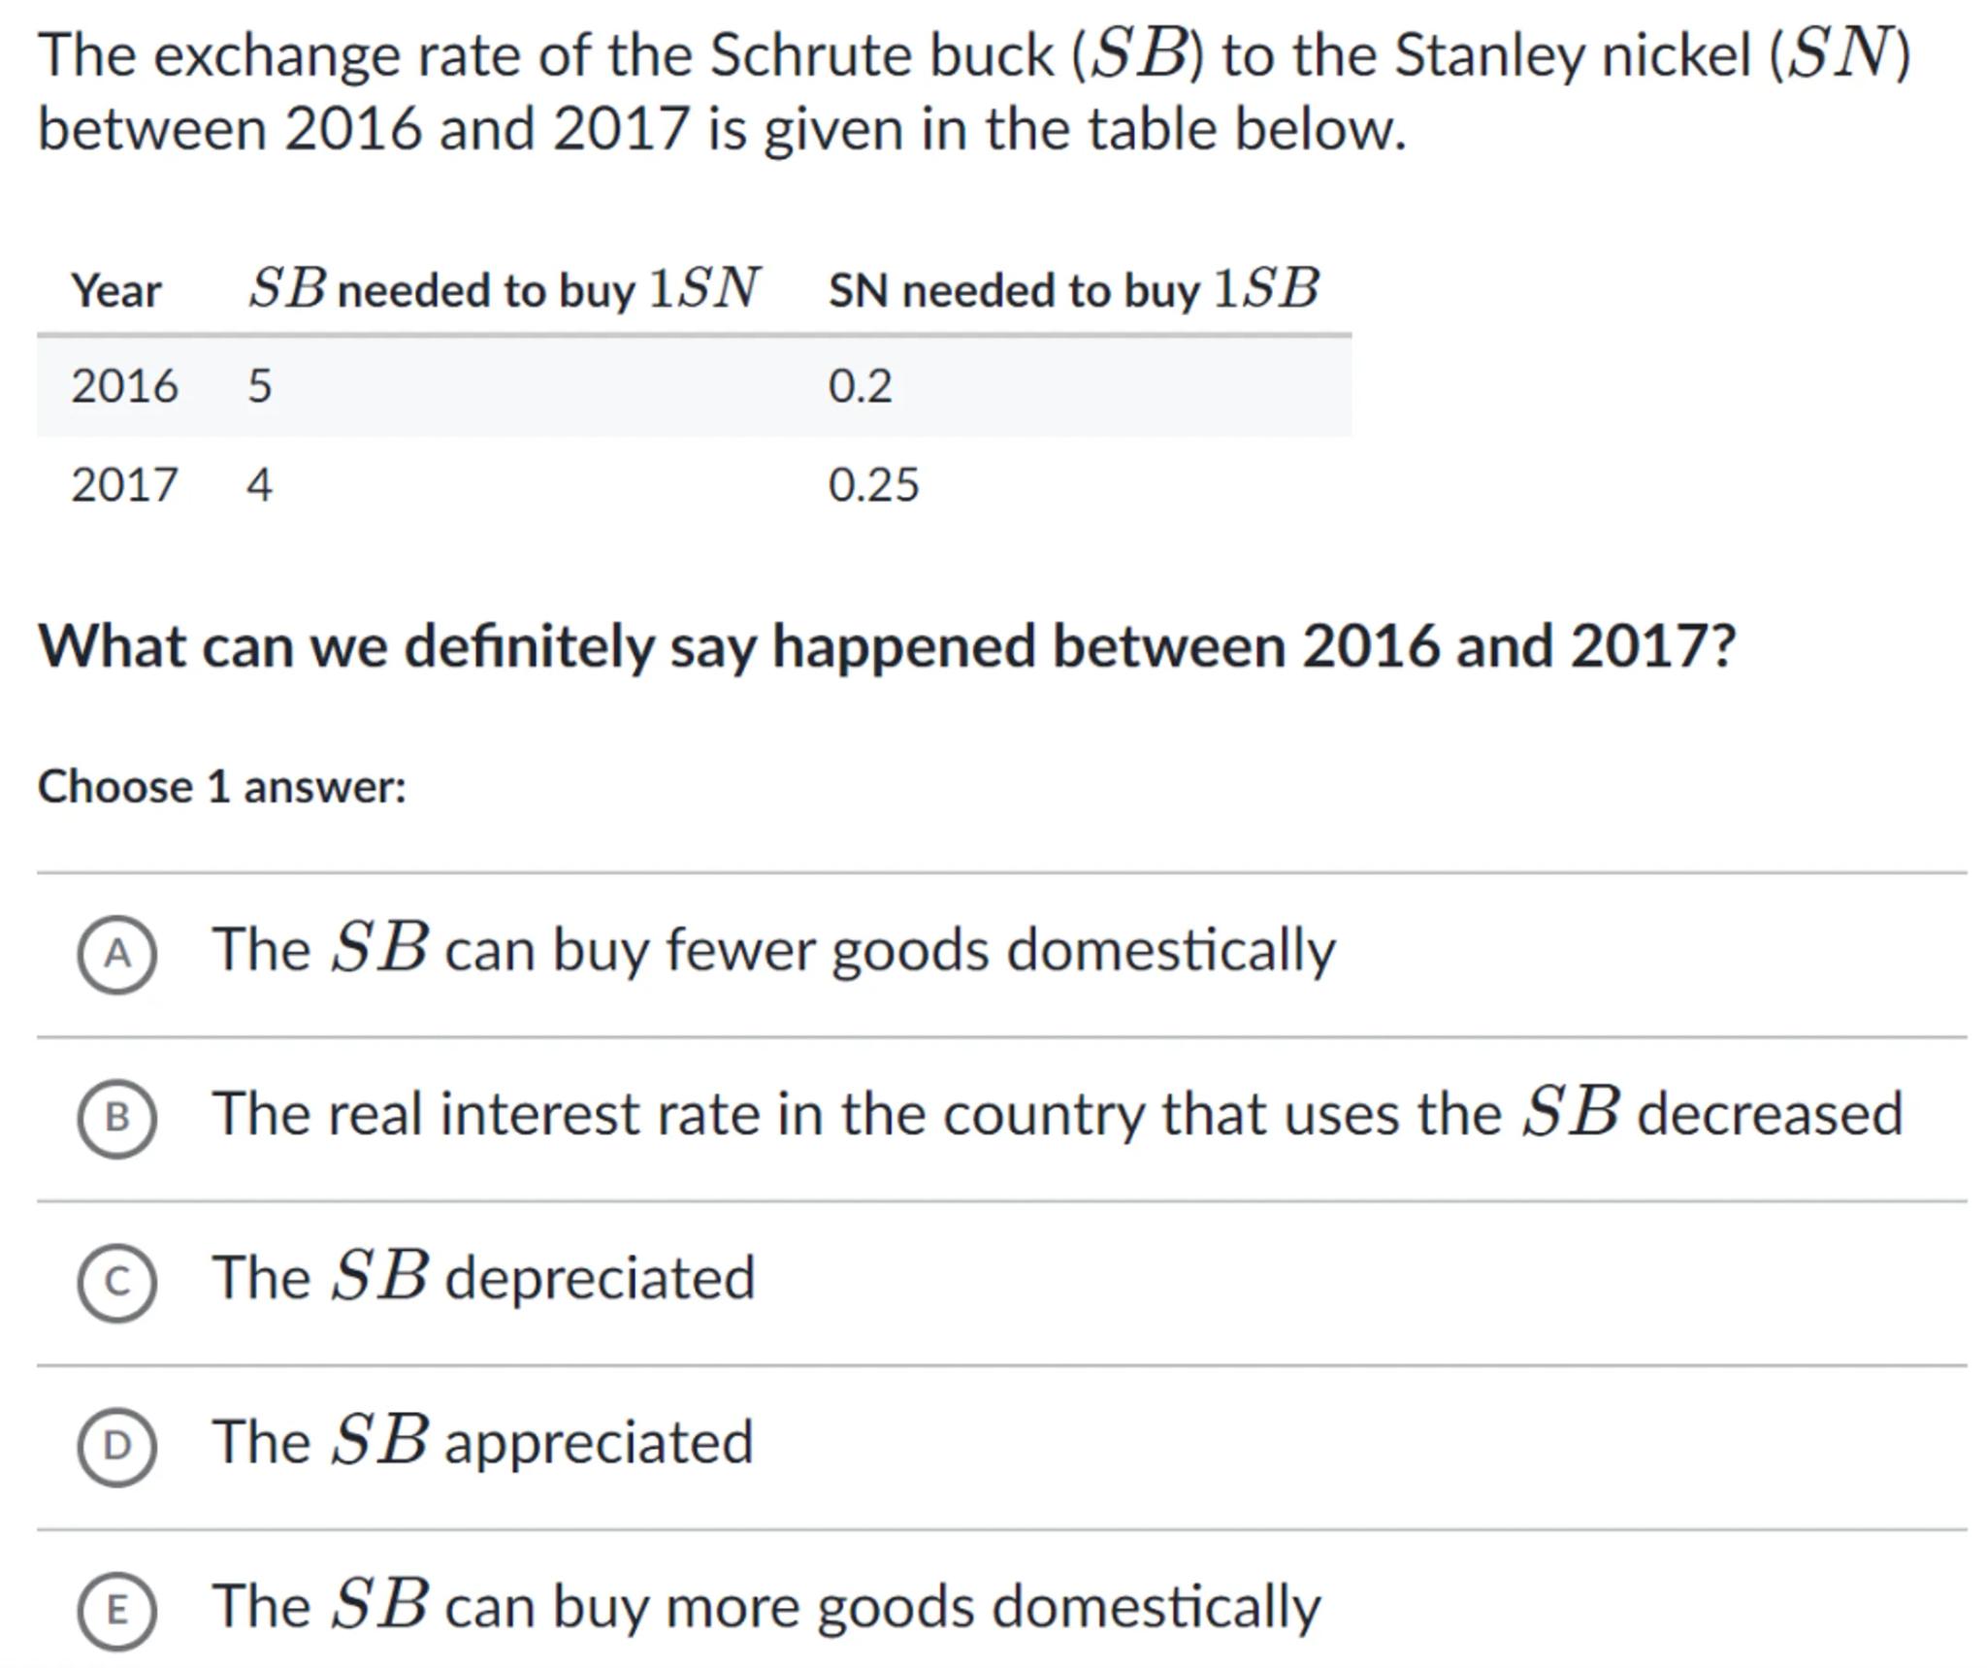The width and height of the screenshot is (1987, 1668).
Task: Click the bold question 'What can we definitely say'
Action: 886,646
